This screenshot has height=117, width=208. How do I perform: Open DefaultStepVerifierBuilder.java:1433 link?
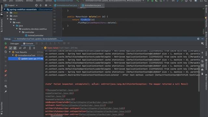point(108,111)
